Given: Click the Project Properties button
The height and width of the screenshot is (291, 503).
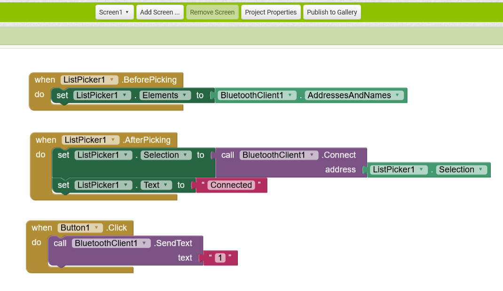Looking at the screenshot, I should [x=271, y=12].
